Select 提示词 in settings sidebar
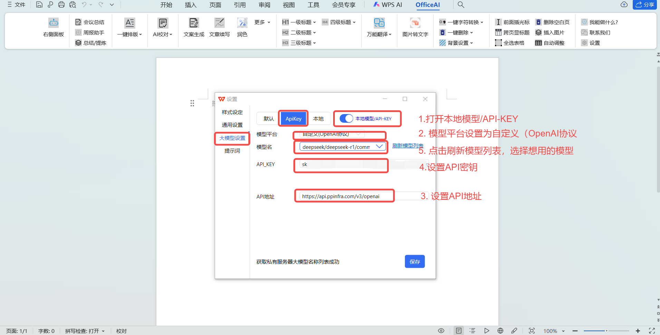The height and width of the screenshot is (335, 660). click(x=232, y=151)
